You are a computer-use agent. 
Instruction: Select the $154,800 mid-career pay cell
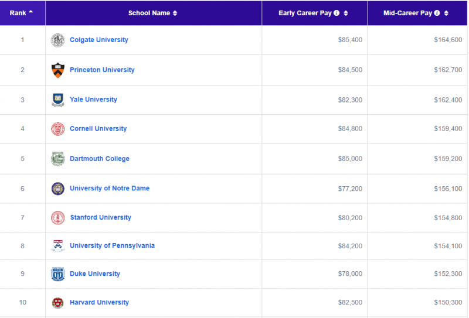417,218
